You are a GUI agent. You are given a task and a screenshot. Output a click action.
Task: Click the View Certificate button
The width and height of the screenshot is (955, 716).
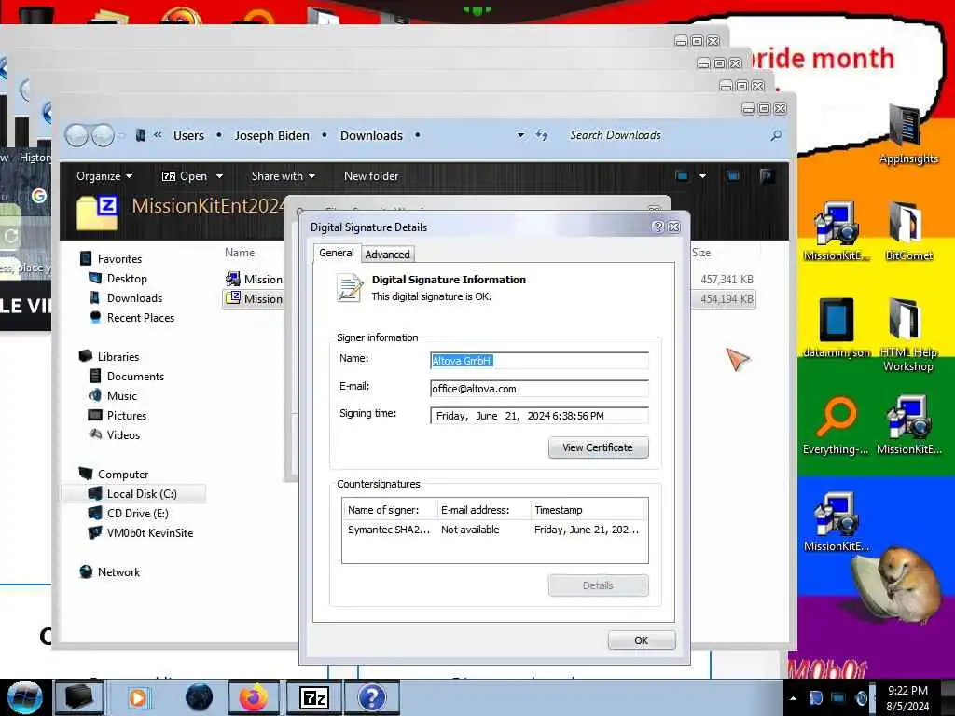coord(598,447)
